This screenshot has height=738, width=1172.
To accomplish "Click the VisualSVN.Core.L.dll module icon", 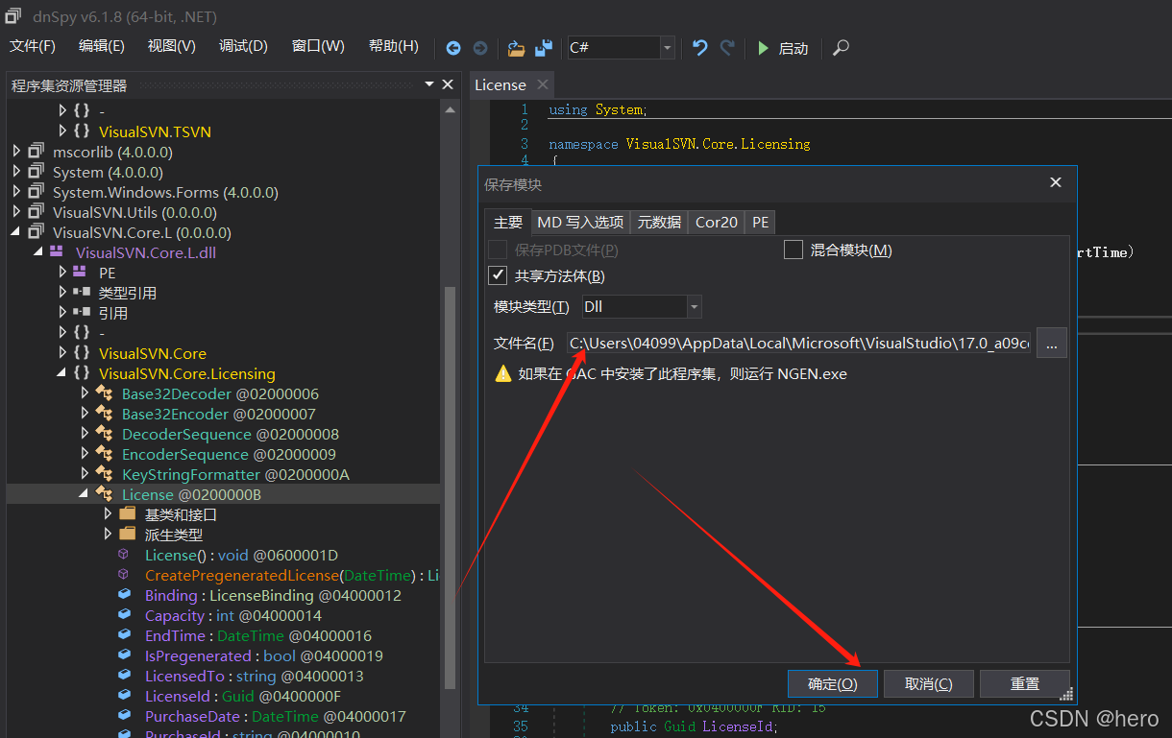I will pyautogui.click(x=57, y=252).
